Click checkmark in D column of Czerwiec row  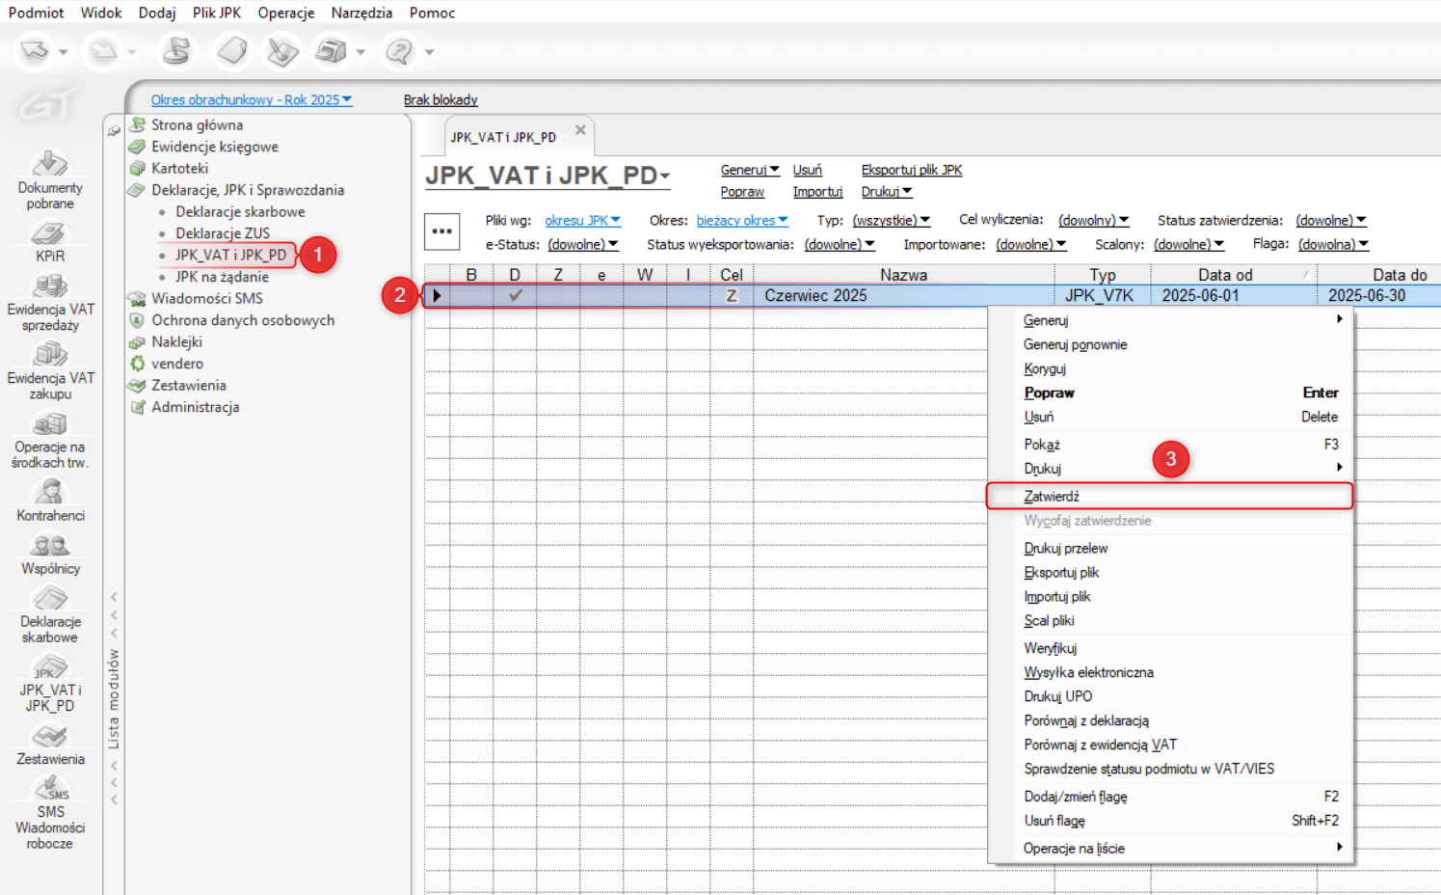click(515, 296)
